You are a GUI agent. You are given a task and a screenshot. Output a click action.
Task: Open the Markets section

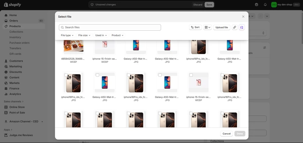point(14,83)
